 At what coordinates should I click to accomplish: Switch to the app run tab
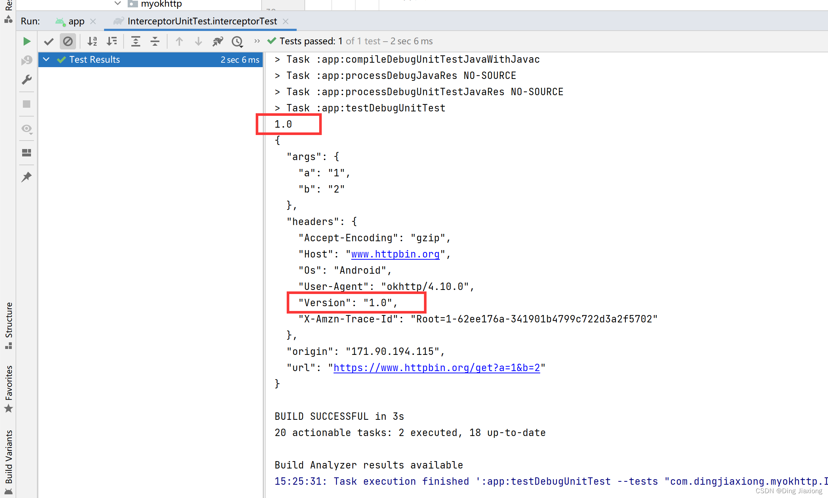(x=70, y=21)
